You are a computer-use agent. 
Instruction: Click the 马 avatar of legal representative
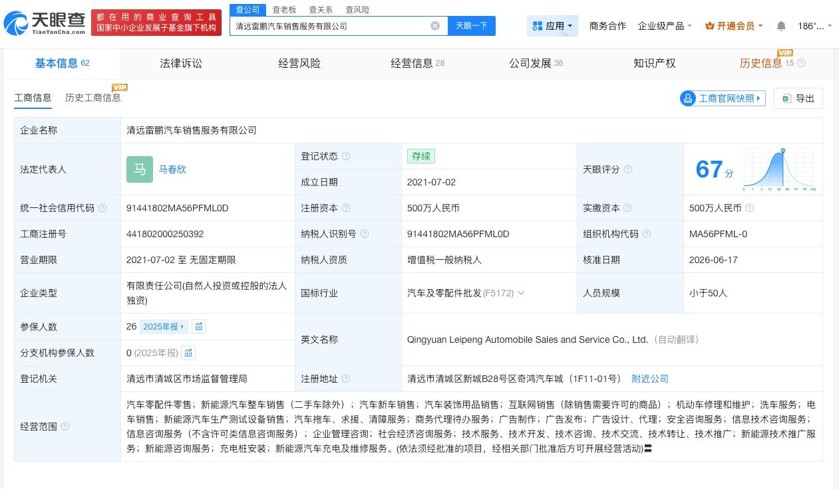140,169
